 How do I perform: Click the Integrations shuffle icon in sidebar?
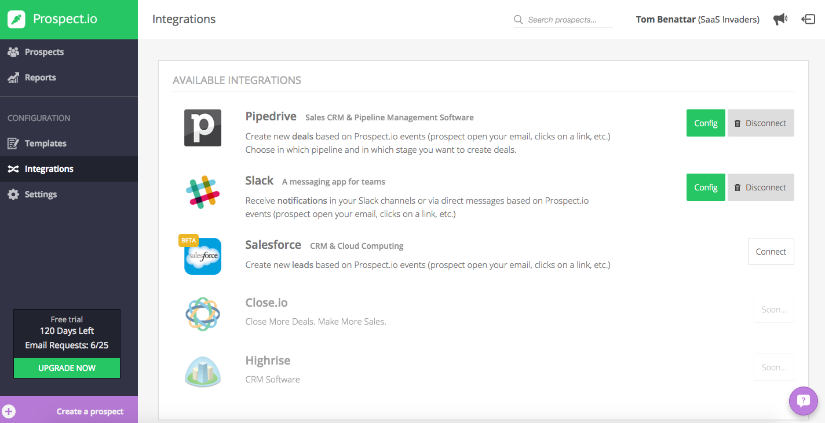click(x=13, y=169)
